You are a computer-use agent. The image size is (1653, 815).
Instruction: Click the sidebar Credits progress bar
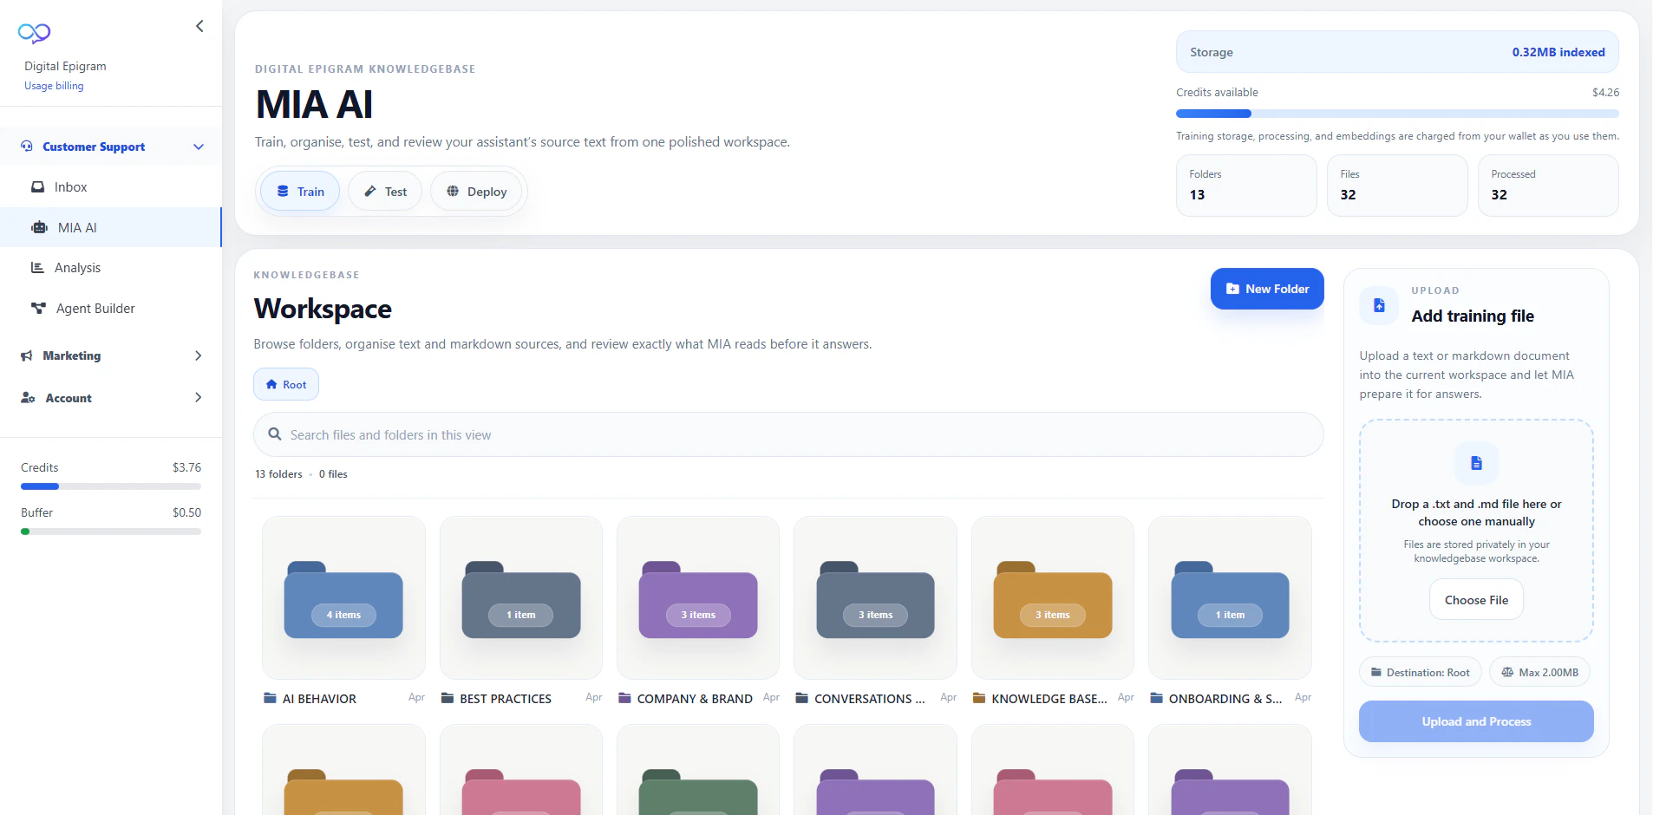click(111, 486)
